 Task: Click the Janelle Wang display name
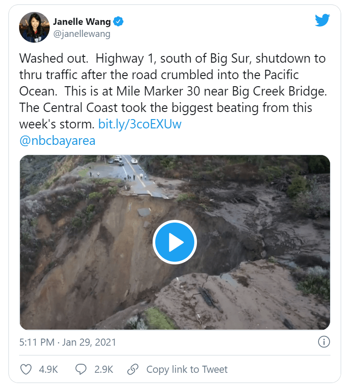pos(81,21)
